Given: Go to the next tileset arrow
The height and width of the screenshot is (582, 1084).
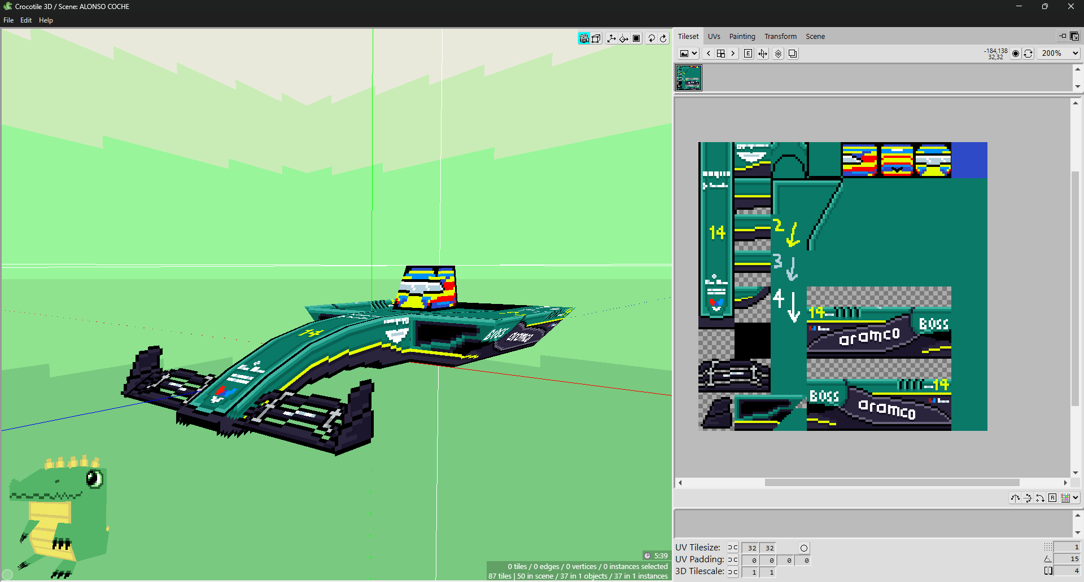Looking at the screenshot, I should click(x=733, y=54).
